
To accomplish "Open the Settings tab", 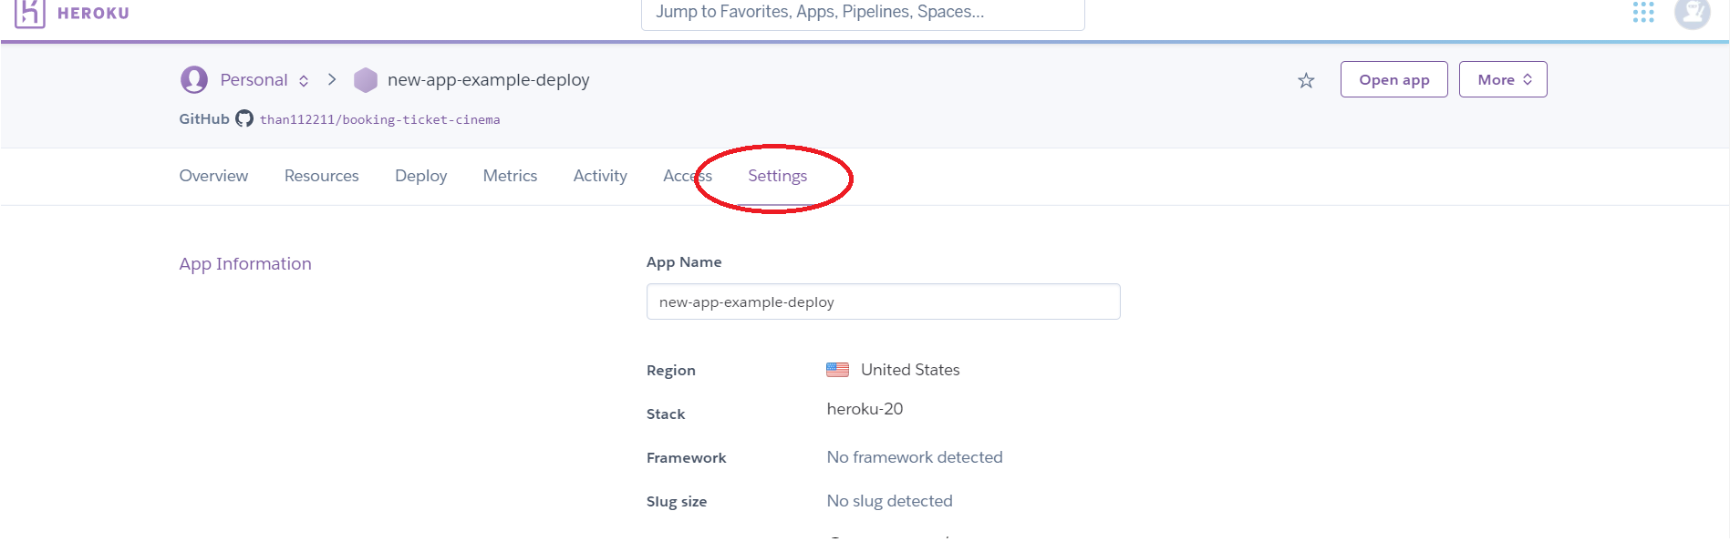I will pos(777,176).
